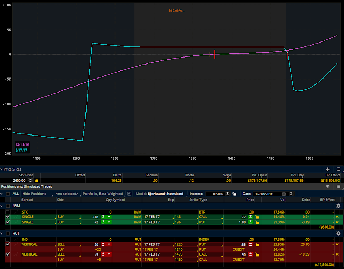Show chart line icon for RUT IND row

(16, 240)
